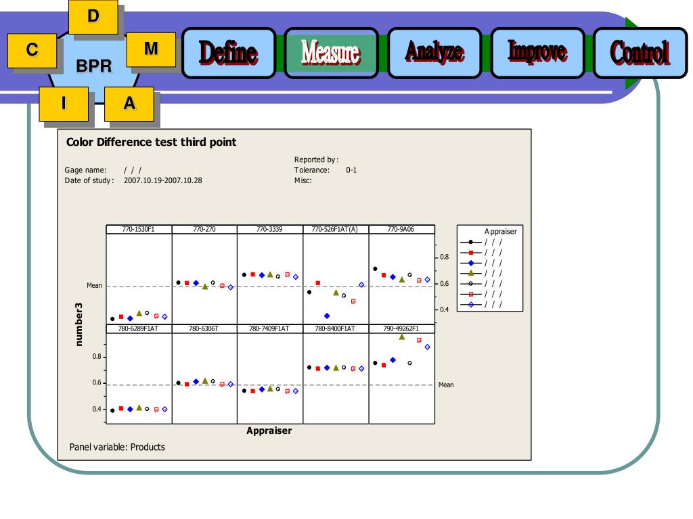Click the blue filled diamond legend marker
The height and width of the screenshot is (519, 693).
tap(471, 263)
